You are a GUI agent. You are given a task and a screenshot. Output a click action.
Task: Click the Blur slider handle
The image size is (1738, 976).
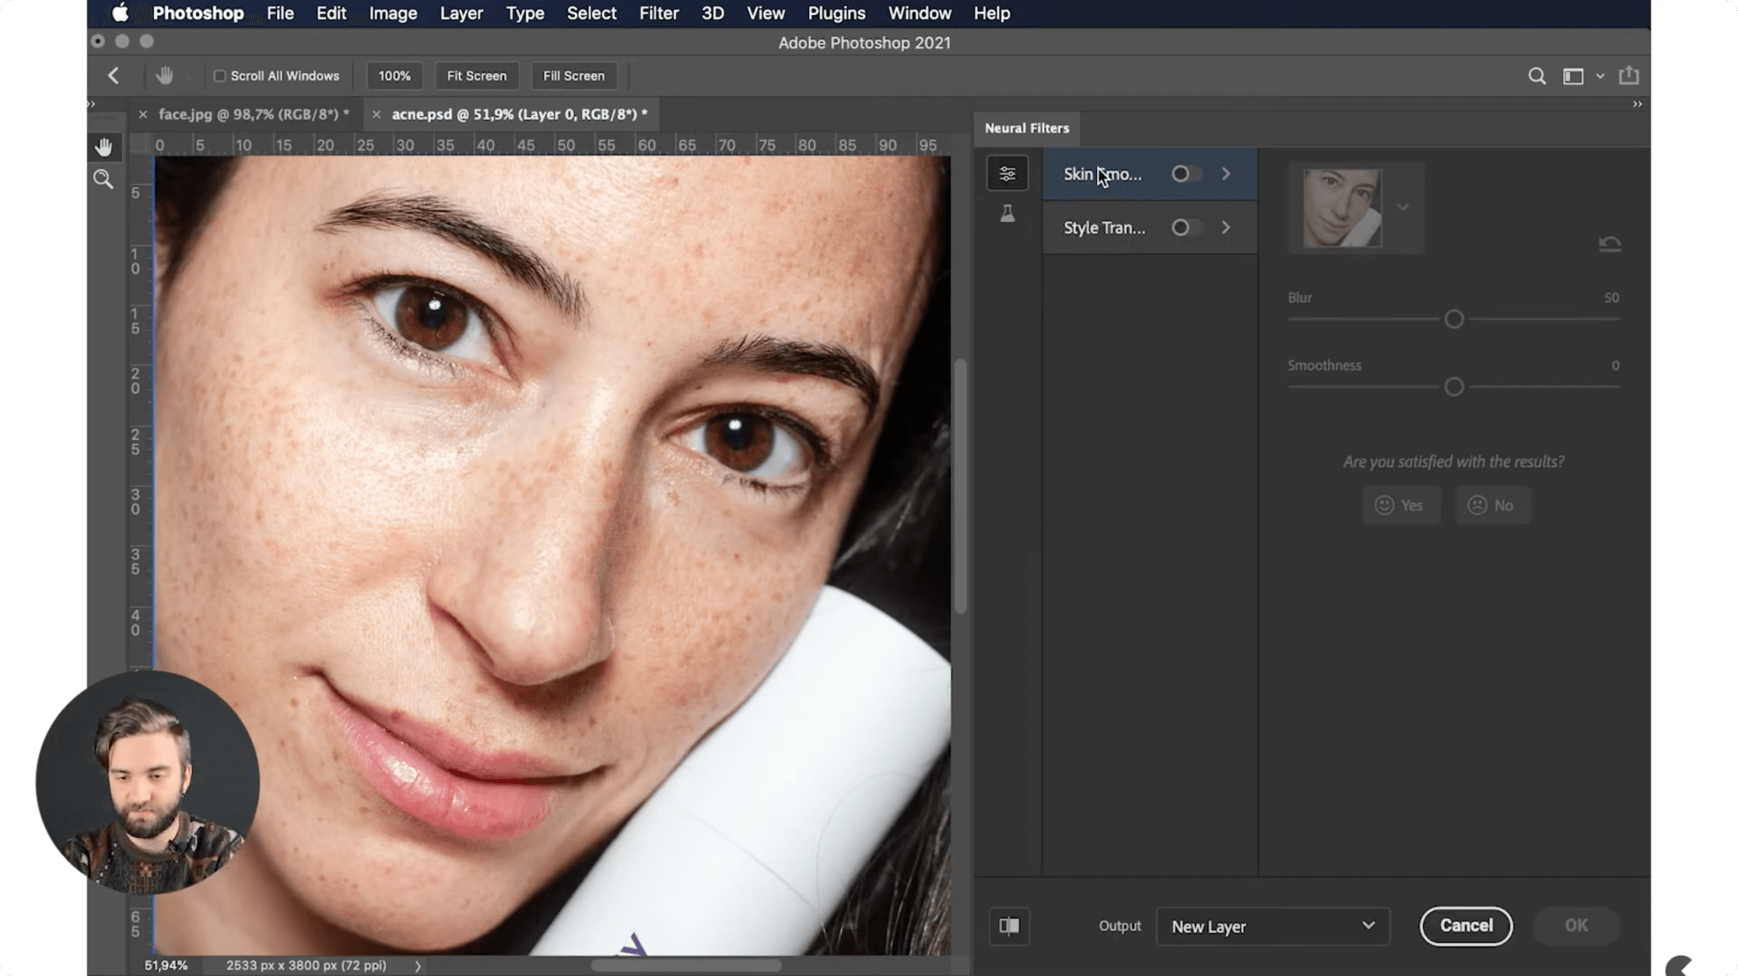click(1453, 319)
